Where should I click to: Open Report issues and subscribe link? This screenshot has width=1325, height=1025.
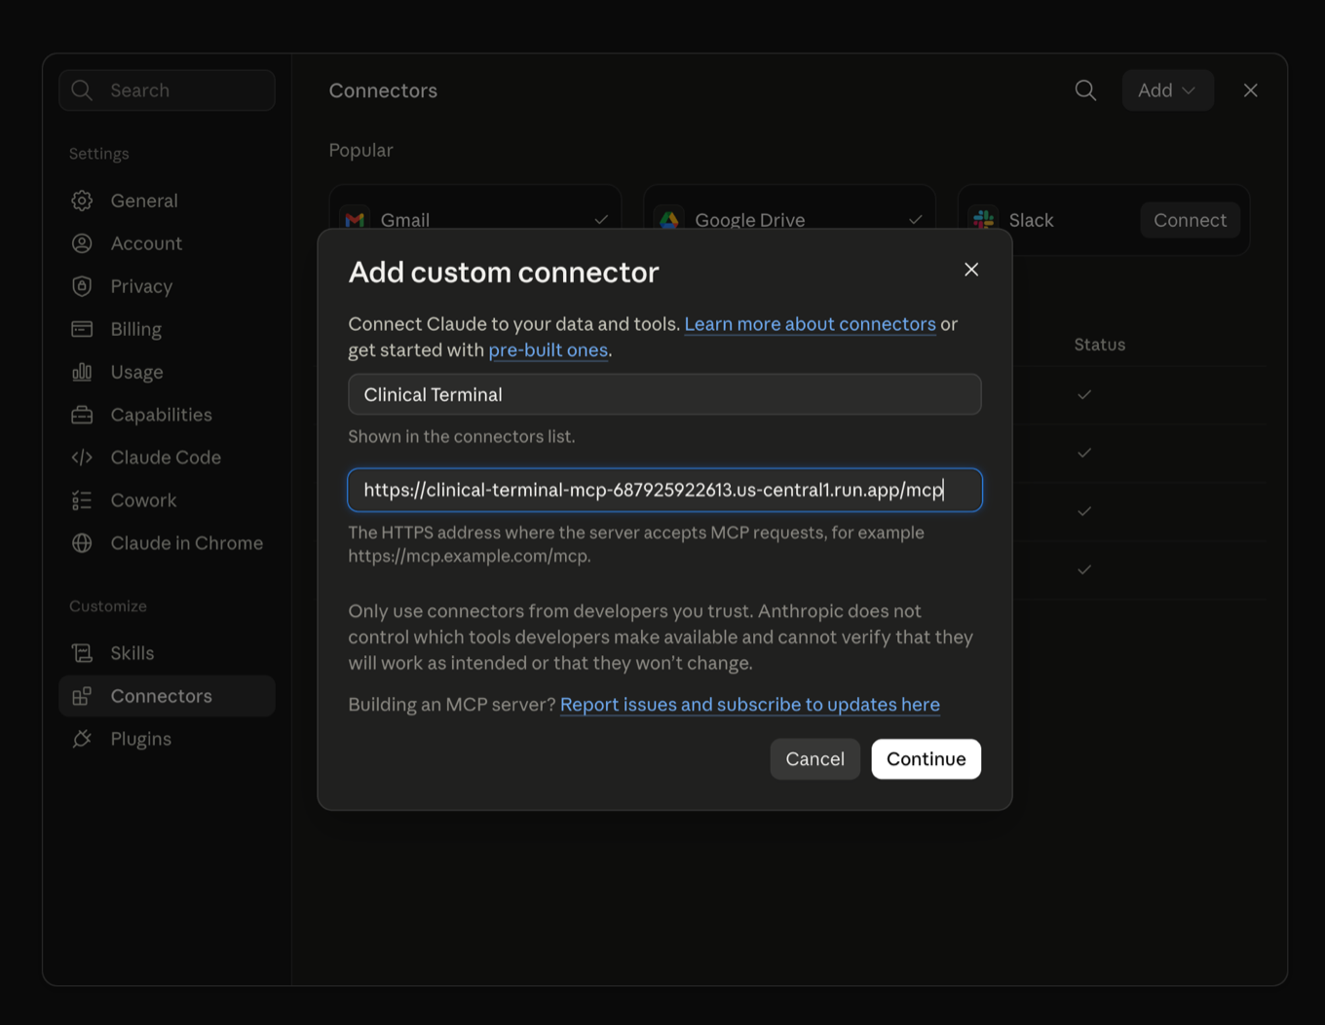(x=750, y=705)
